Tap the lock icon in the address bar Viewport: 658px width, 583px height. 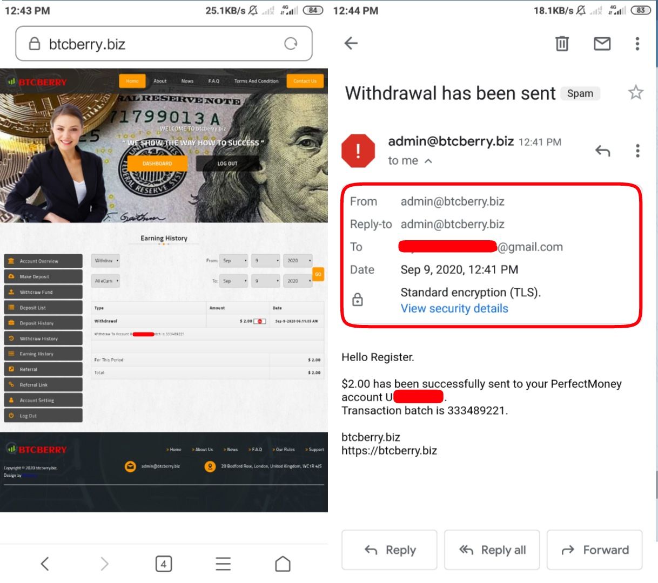pos(35,44)
